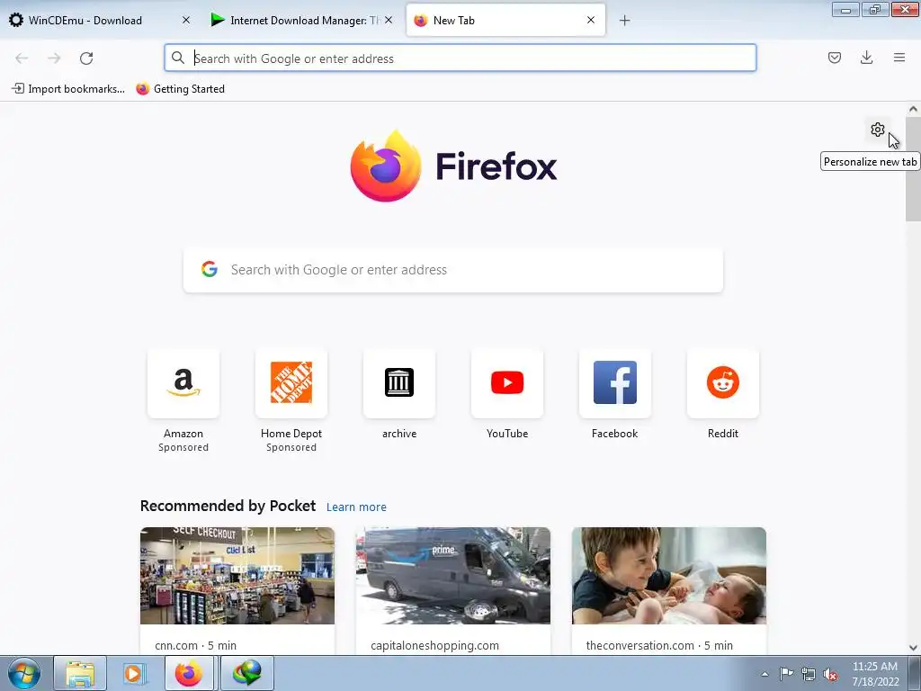Click the Google G icon in search box

210,269
